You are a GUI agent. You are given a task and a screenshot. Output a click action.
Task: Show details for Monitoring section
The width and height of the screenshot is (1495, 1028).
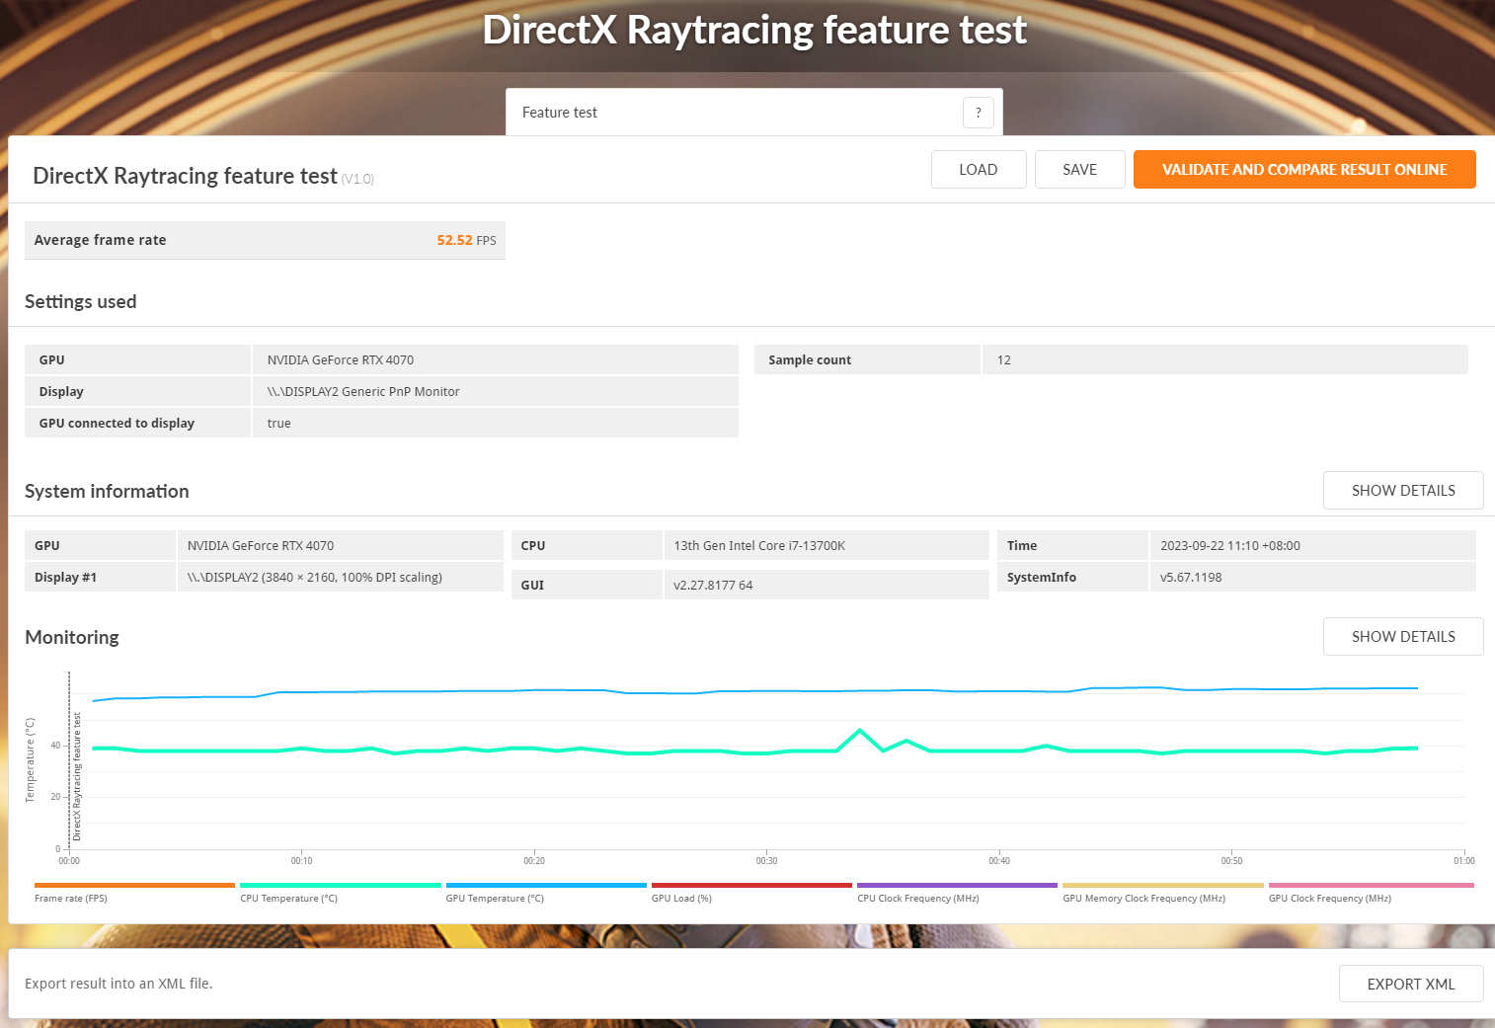click(x=1403, y=636)
